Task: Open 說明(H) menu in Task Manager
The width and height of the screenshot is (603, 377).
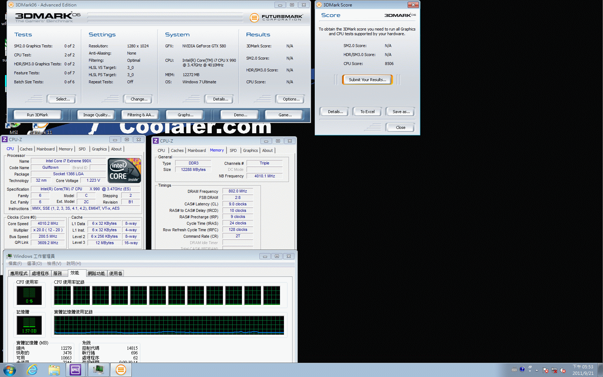Action: (74, 264)
